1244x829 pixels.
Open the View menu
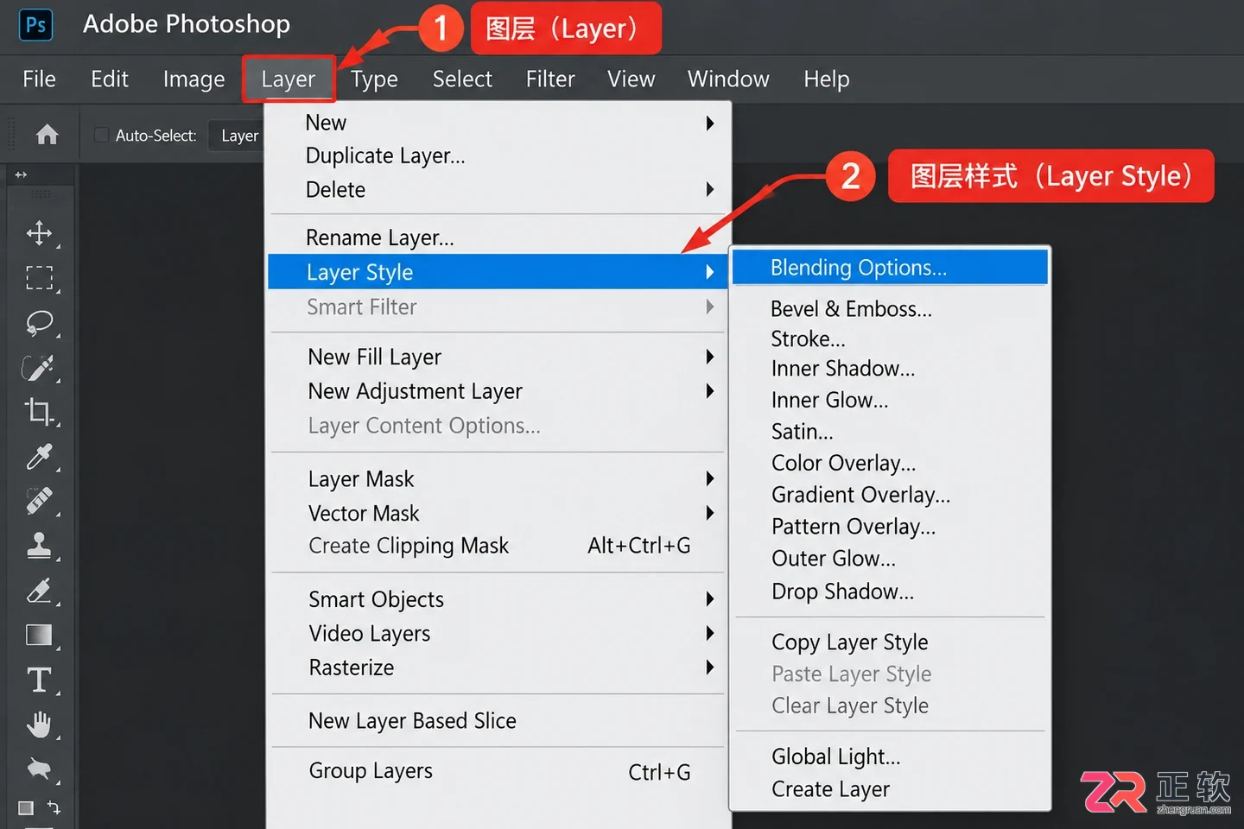click(x=631, y=79)
